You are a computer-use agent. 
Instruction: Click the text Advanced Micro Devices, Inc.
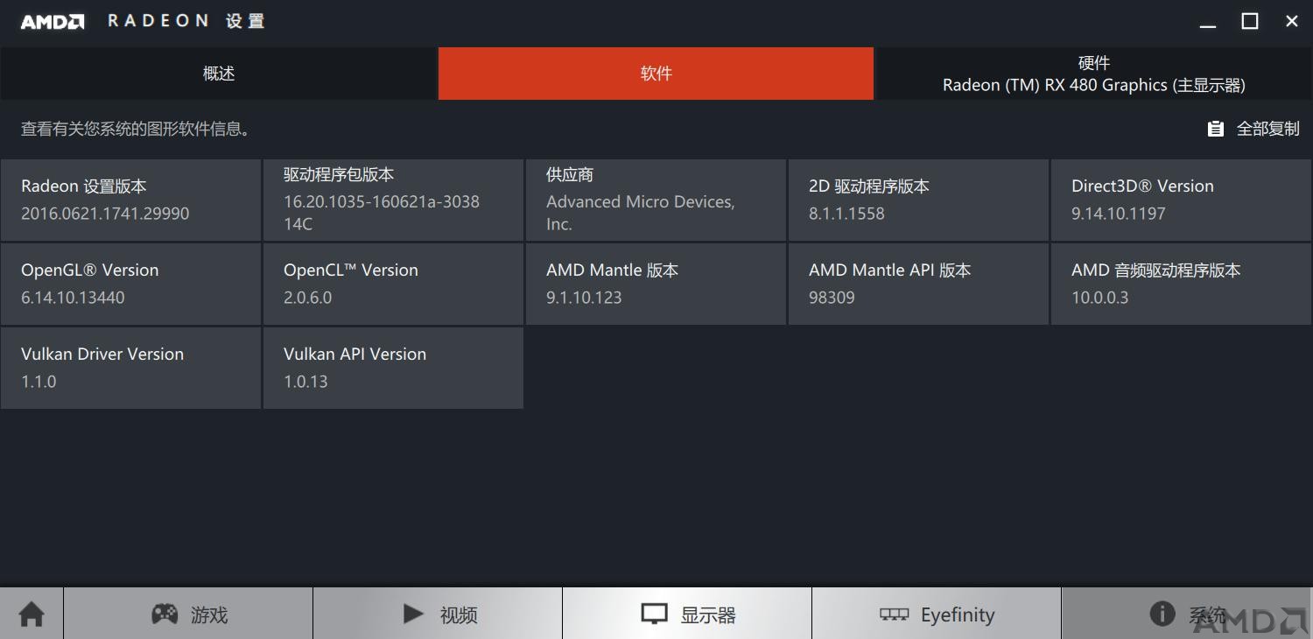(x=640, y=213)
